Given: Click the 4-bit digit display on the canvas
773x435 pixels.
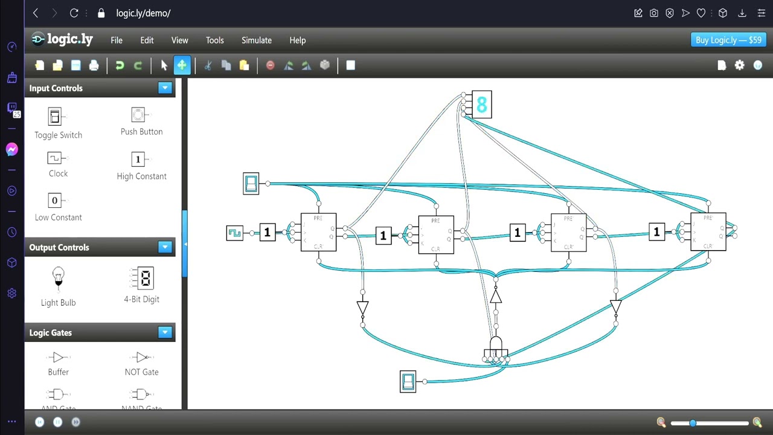Looking at the screenshot, I should (481, 105).
